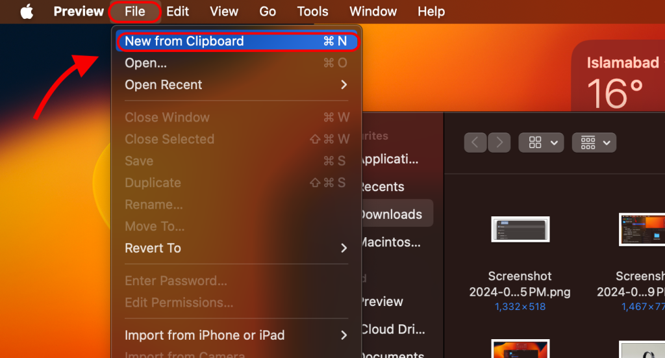Image resolution: width=665 pixels, height=358 pixels.
Task: Select Preview folder in Finder sidebar
Action: [382, 301]
